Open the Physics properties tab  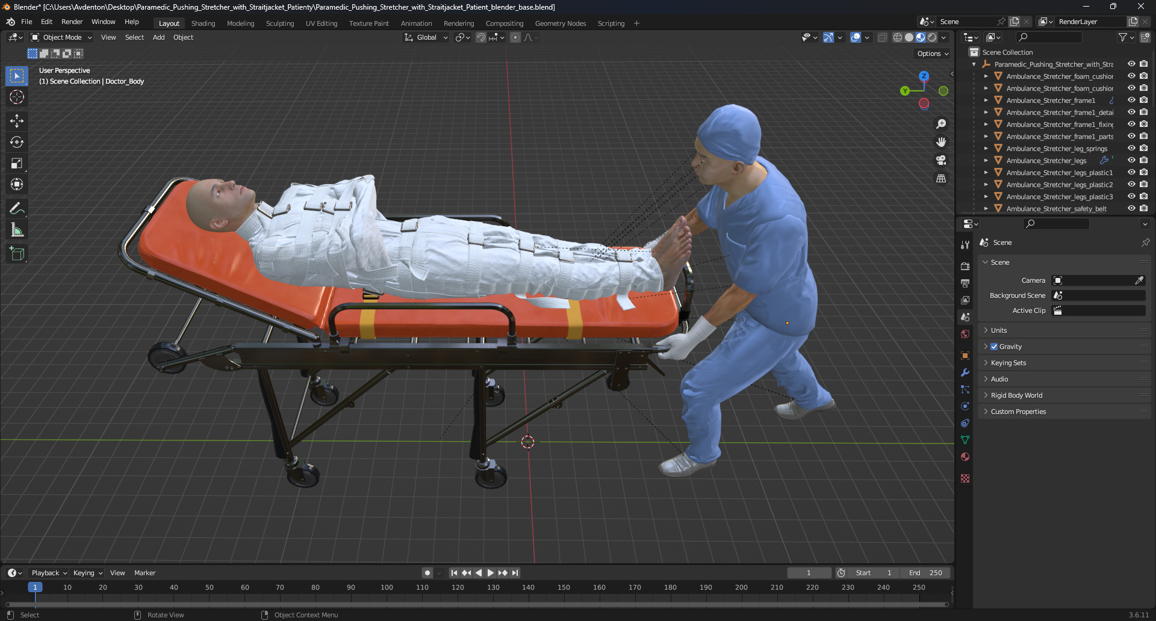(965, 406)
